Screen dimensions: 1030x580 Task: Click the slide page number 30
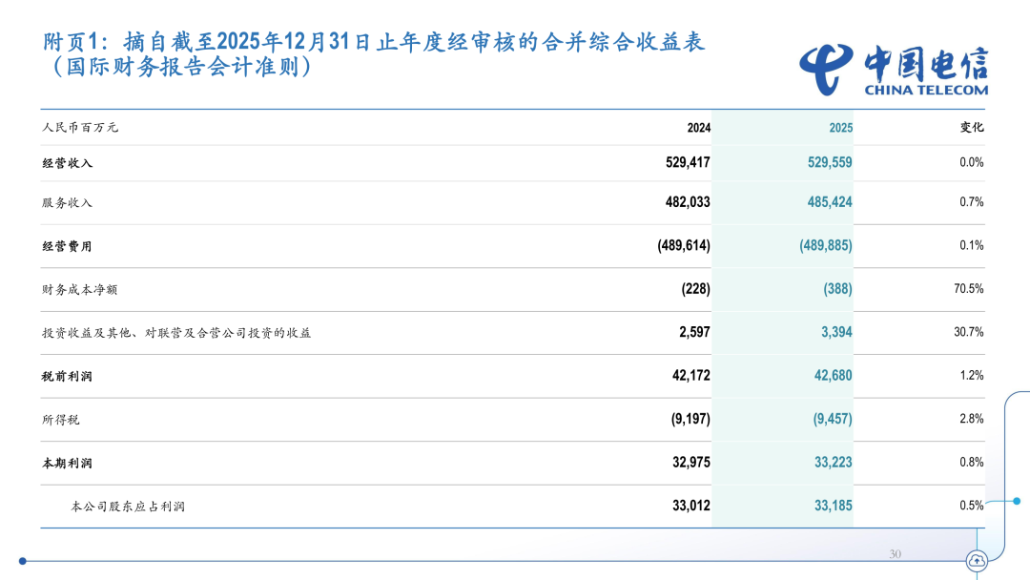(x=895, y=554)
